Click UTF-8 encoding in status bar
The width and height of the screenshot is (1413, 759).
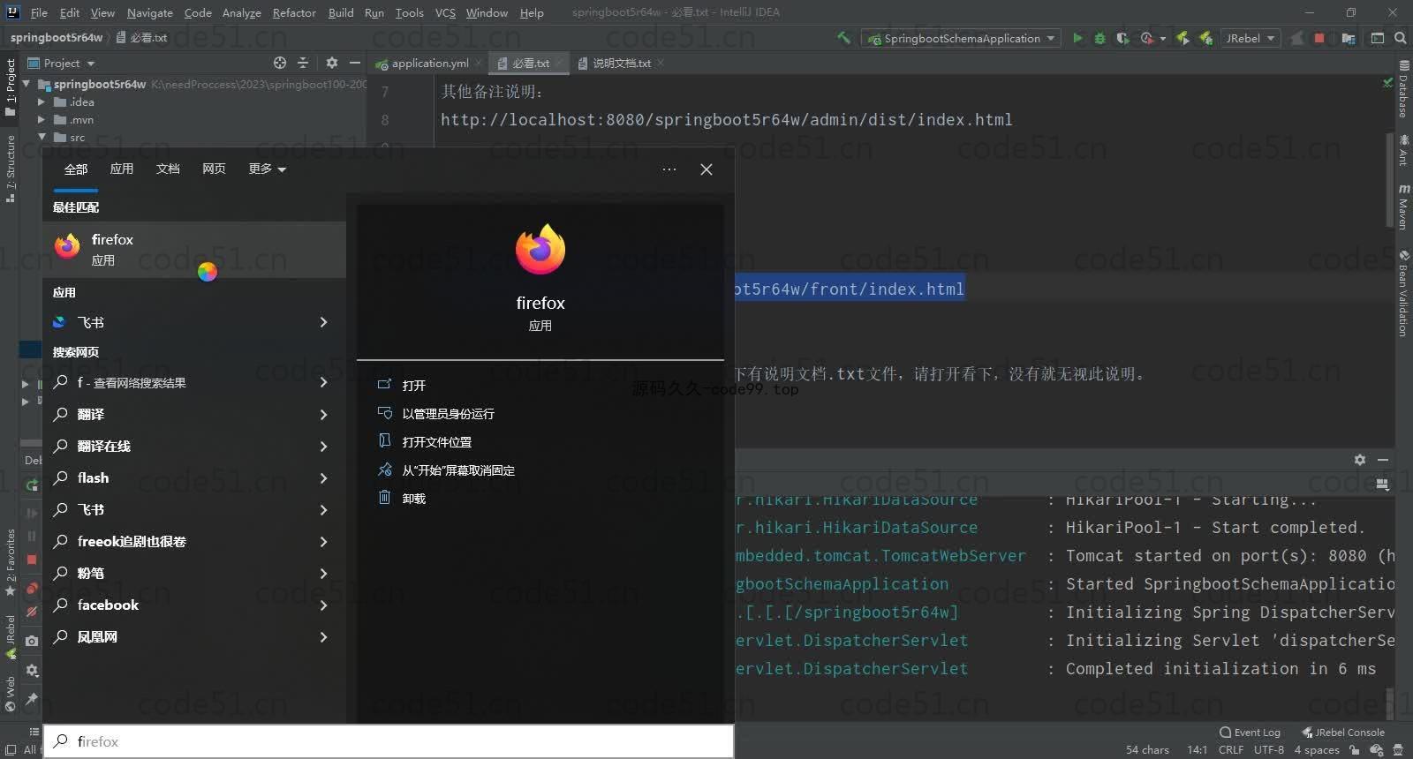pyautogui.click(x=1269, y=749)
